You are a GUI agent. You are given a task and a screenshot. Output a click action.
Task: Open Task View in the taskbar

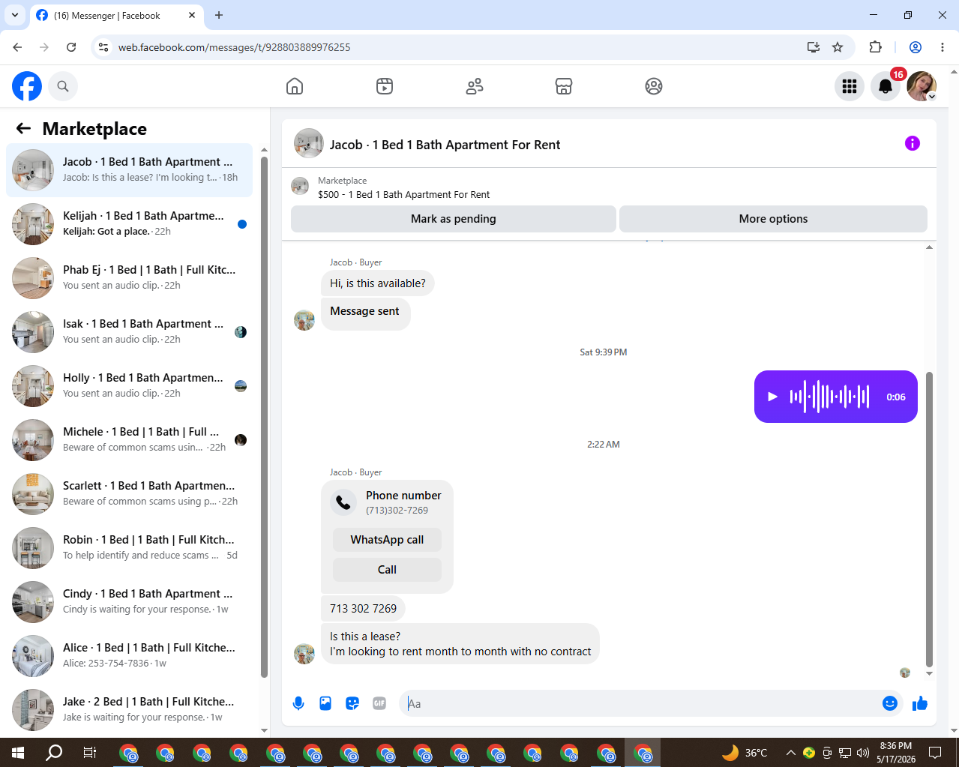(x=90, y=753)
